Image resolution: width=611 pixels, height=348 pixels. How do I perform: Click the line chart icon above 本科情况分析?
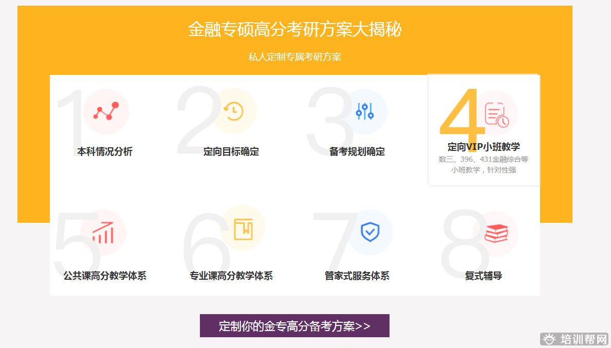(x=106, y=111)
